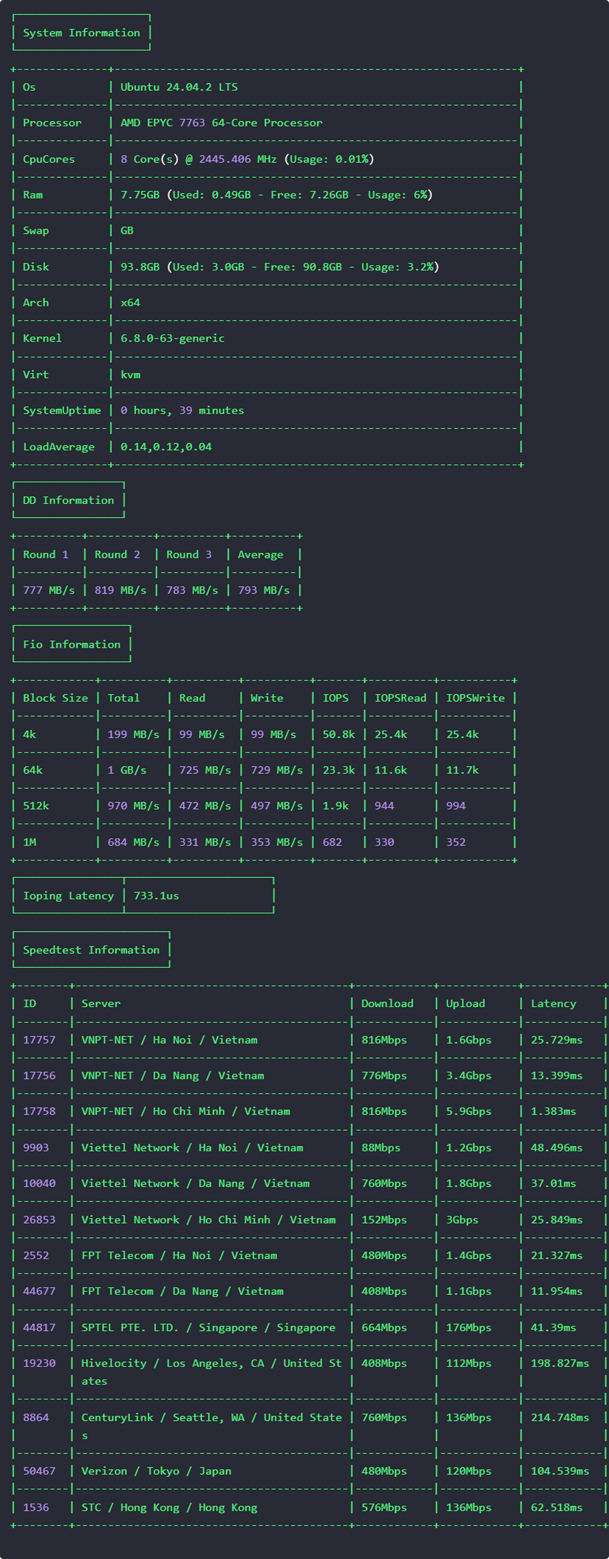Click the Ioping Latency value 733.1us
Screen dimensions: 609x1559
click(x=156, y=896)
